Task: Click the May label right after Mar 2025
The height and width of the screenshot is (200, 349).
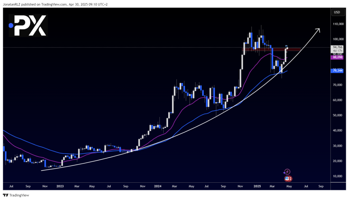Action: coord(289,186)
